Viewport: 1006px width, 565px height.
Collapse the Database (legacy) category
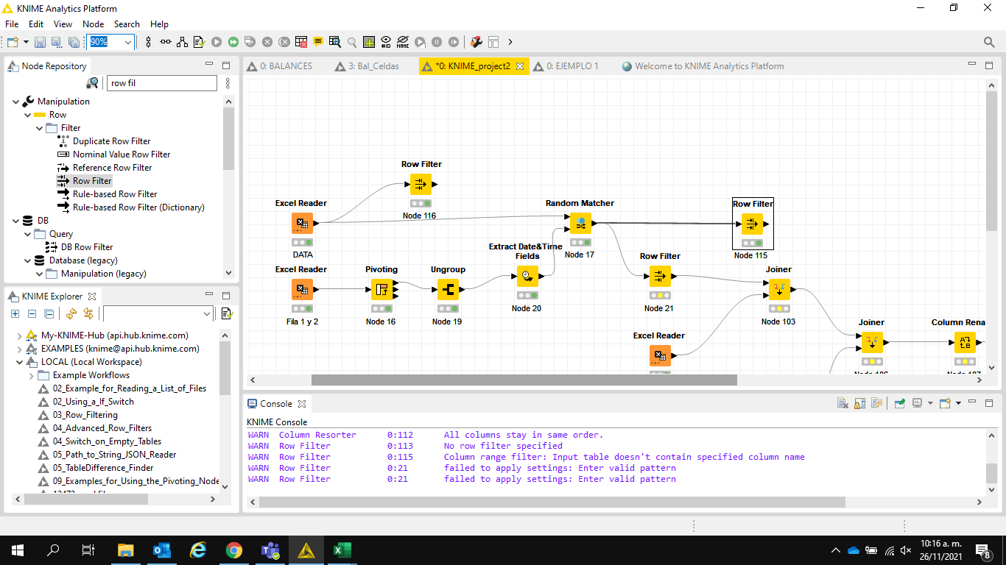click(28, 260)
